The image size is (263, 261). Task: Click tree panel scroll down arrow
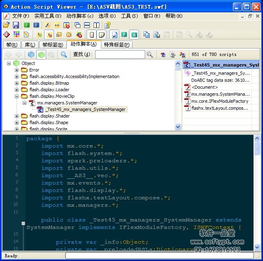point(178,127)
